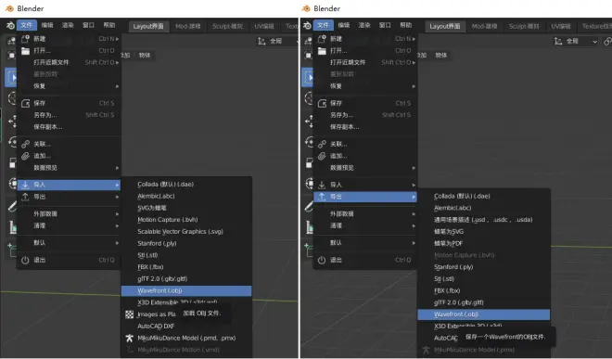Click Blender logo in right window title bar
The height and width of the screenshot is (359, 612).
point(306,8)
